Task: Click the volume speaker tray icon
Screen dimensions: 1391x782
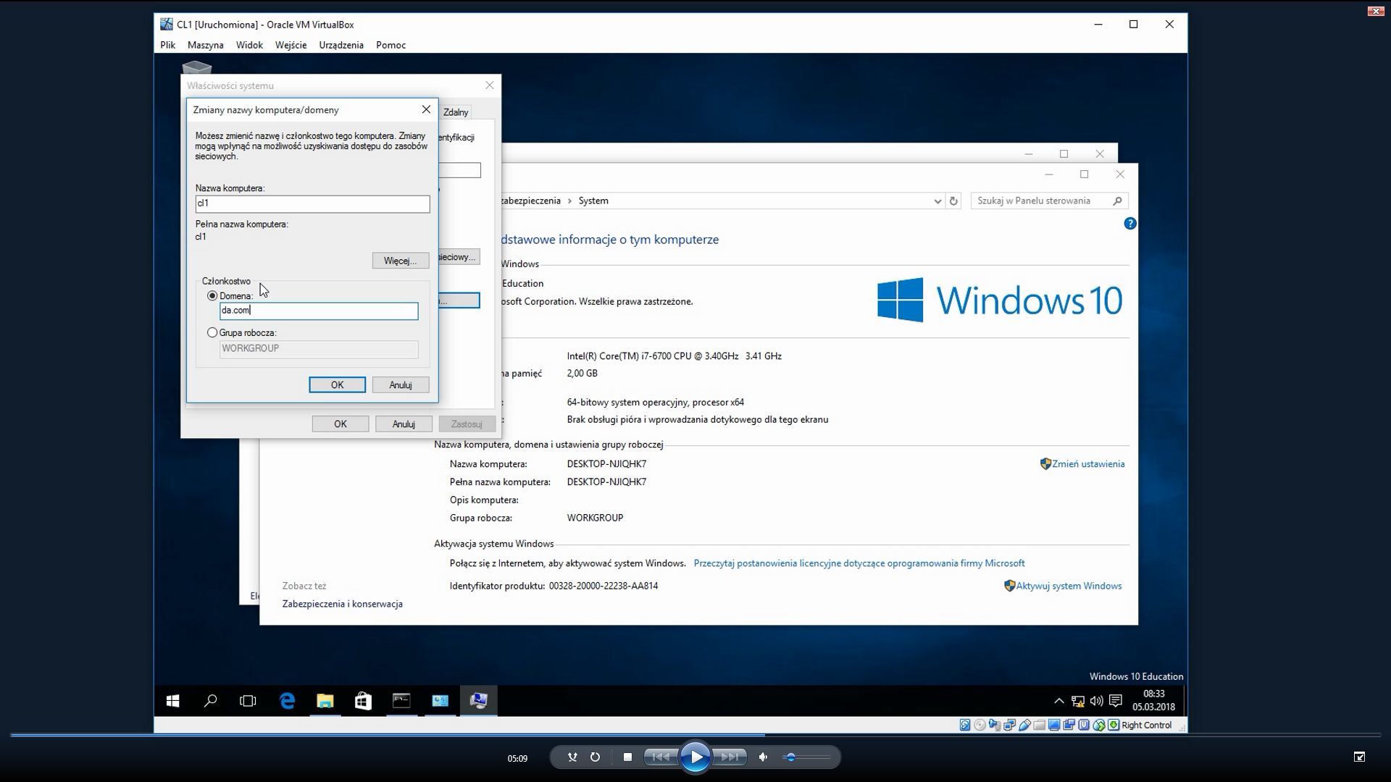Action: coord(1096,701)
